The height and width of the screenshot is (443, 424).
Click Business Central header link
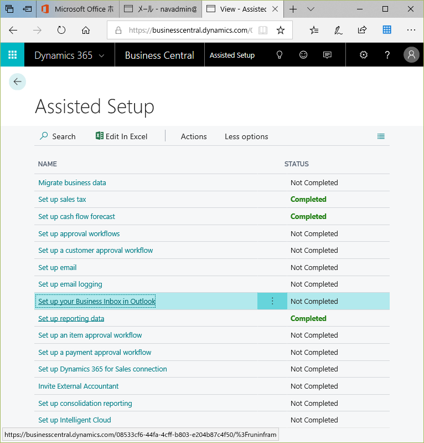click(159, 55)
